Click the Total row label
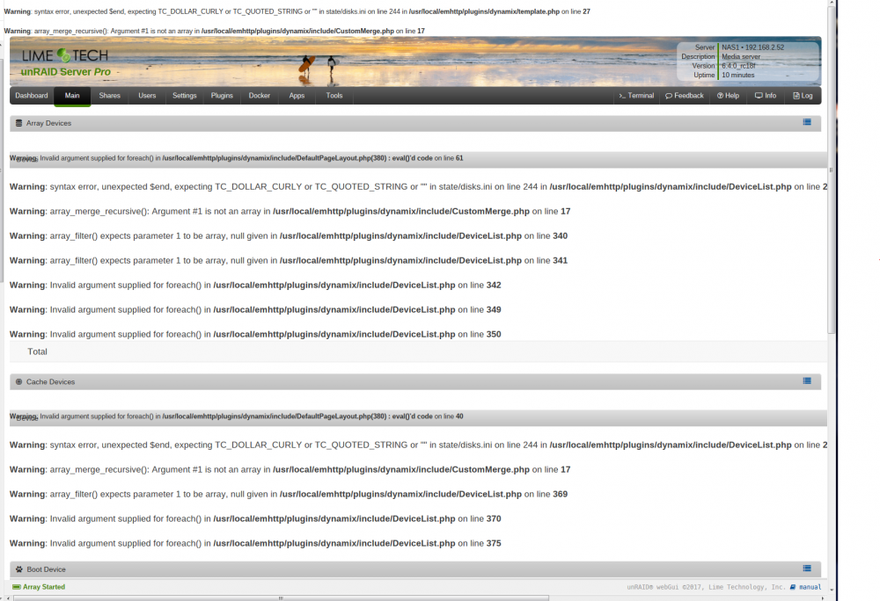880x601 pixels. [37, 351]
